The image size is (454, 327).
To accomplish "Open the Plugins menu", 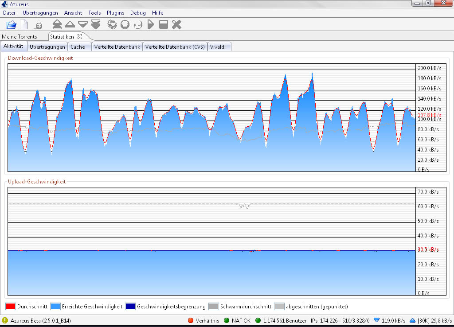I will click(x=115, y=13).
